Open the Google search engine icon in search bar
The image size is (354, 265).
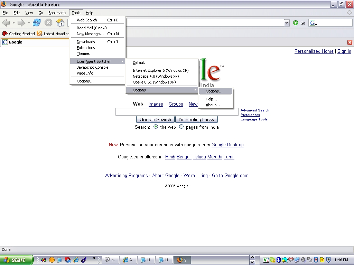[x=313, y=23]
